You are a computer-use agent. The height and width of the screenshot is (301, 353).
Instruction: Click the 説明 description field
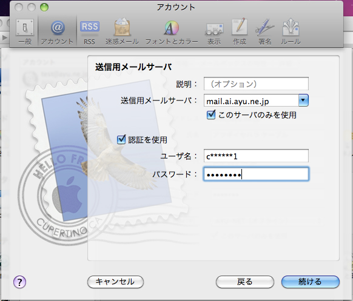coord(256,84)
